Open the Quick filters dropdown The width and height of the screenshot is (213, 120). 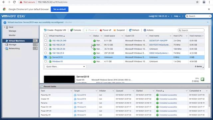pyautogui.click(x=65, y=67)
